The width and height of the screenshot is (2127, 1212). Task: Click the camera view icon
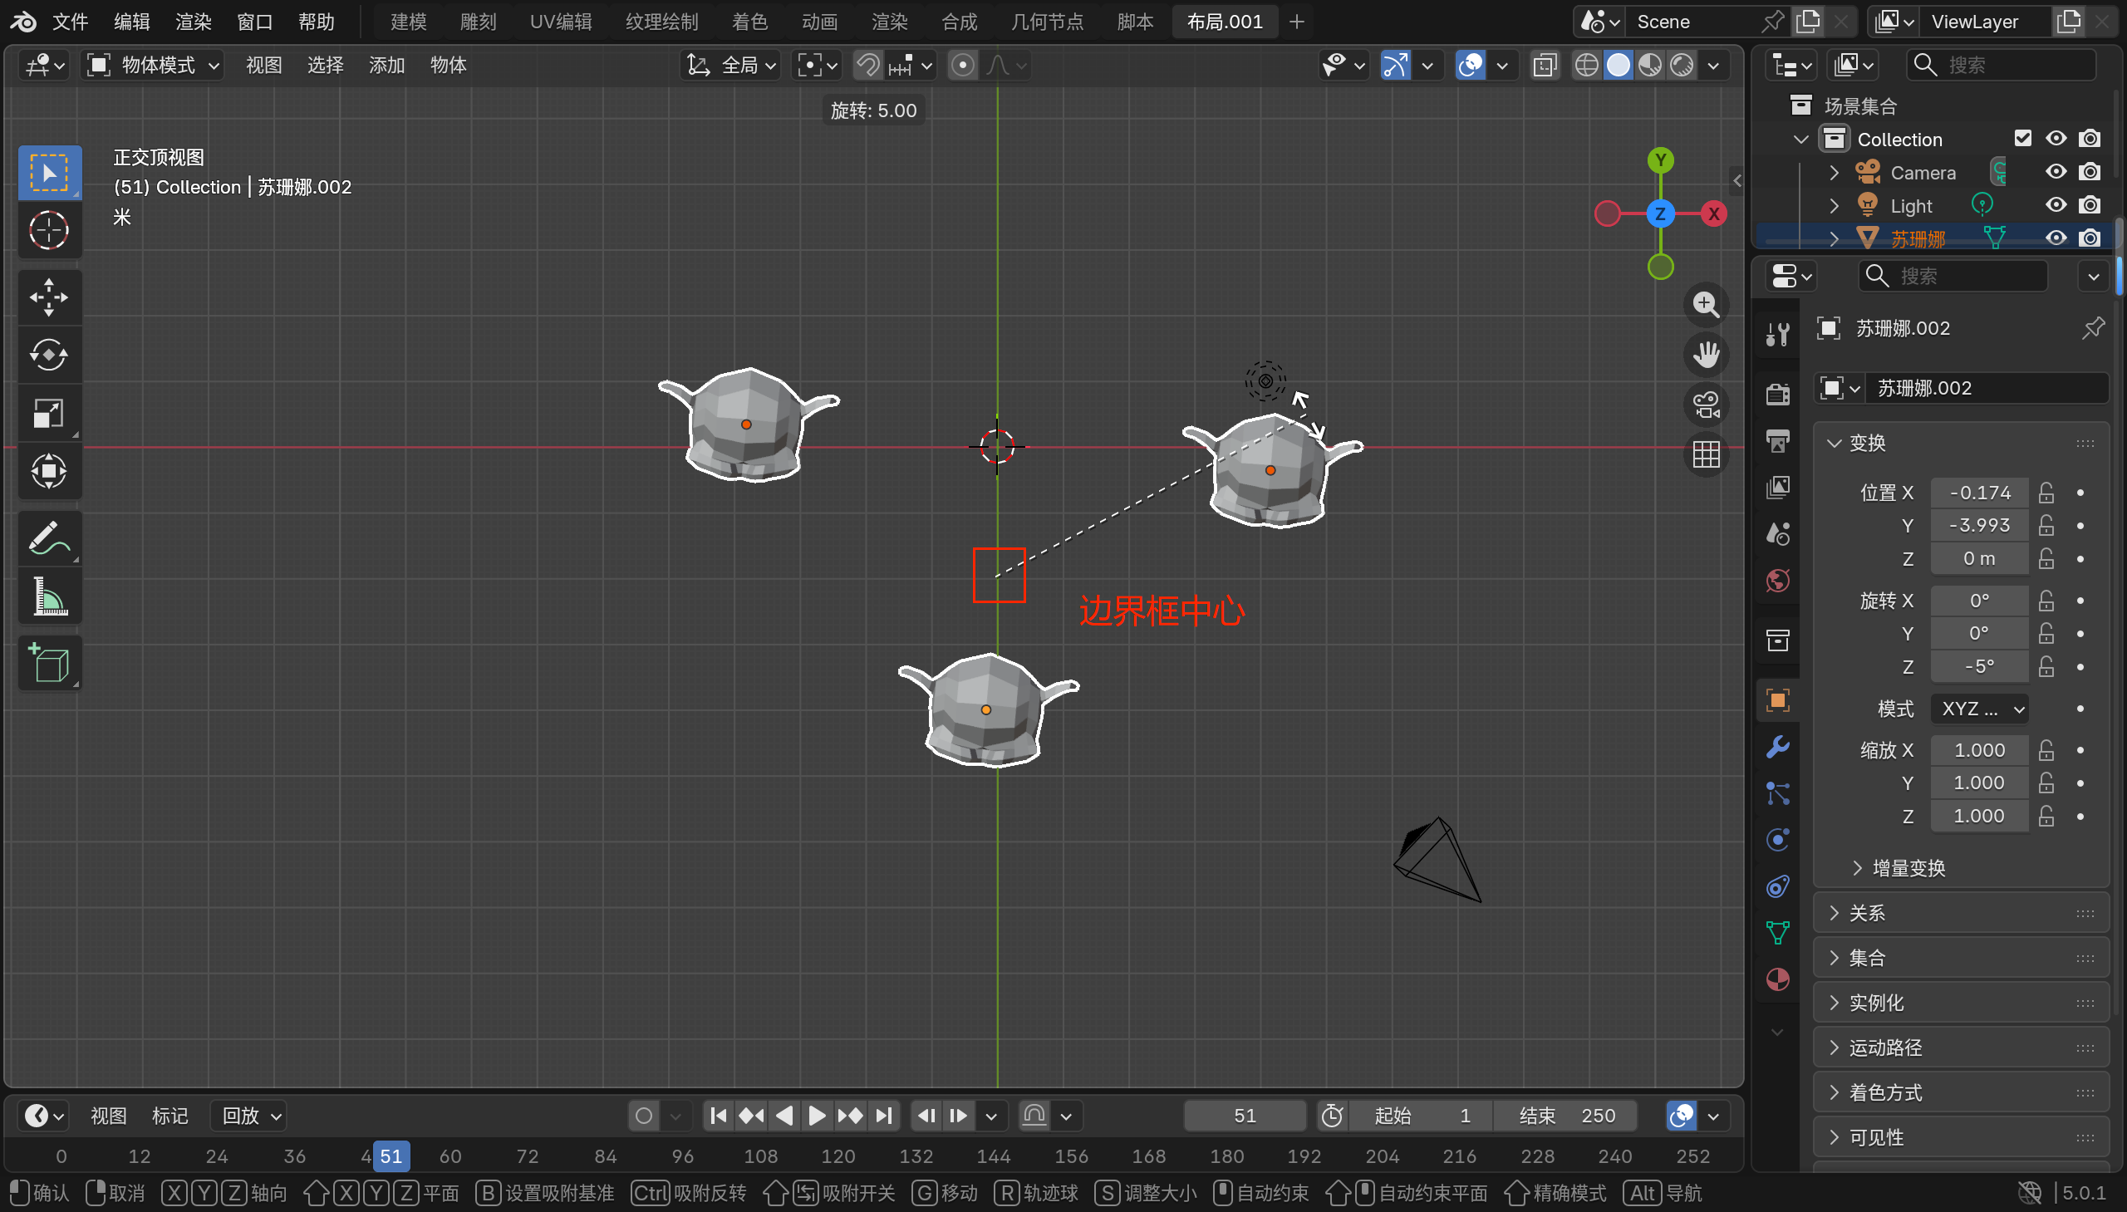[1706, 405]
